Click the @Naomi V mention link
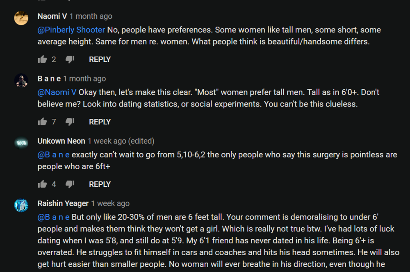The height and width of the screenshot is (272, 410). click(x=57, y=92)
